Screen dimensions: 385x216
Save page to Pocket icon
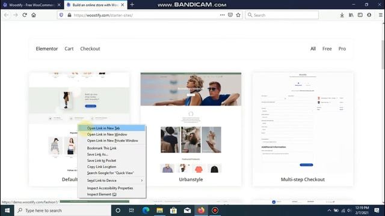coord(230,15)
